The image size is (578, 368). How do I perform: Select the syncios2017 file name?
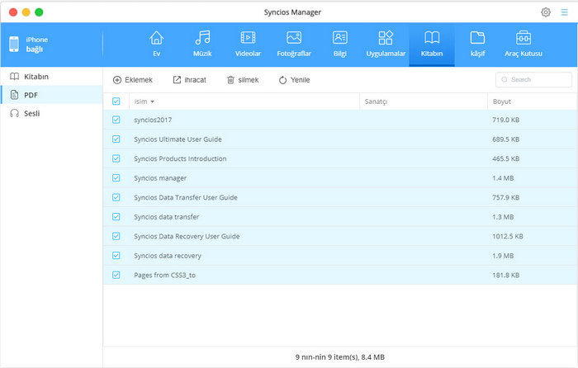pyautogui.click(x=153, y=120)
